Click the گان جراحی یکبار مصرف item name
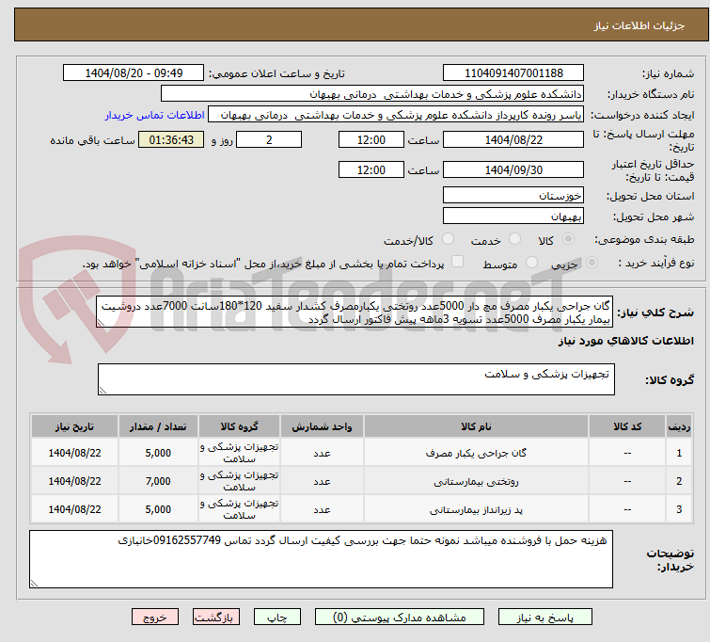The height and width of the screenshot is (642, 710). click(476, 453)
